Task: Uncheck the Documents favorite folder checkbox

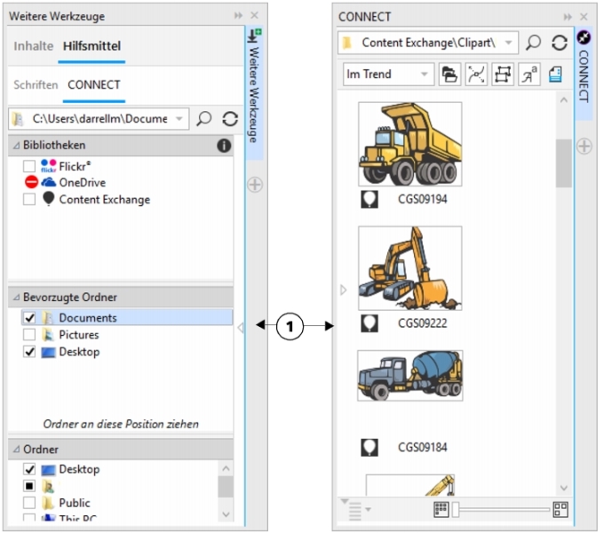Action: click(29, 318)
